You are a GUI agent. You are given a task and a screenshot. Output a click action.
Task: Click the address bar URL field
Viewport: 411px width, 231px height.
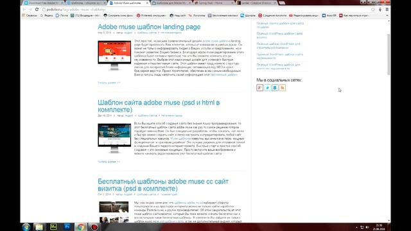[x=205, y=10]
